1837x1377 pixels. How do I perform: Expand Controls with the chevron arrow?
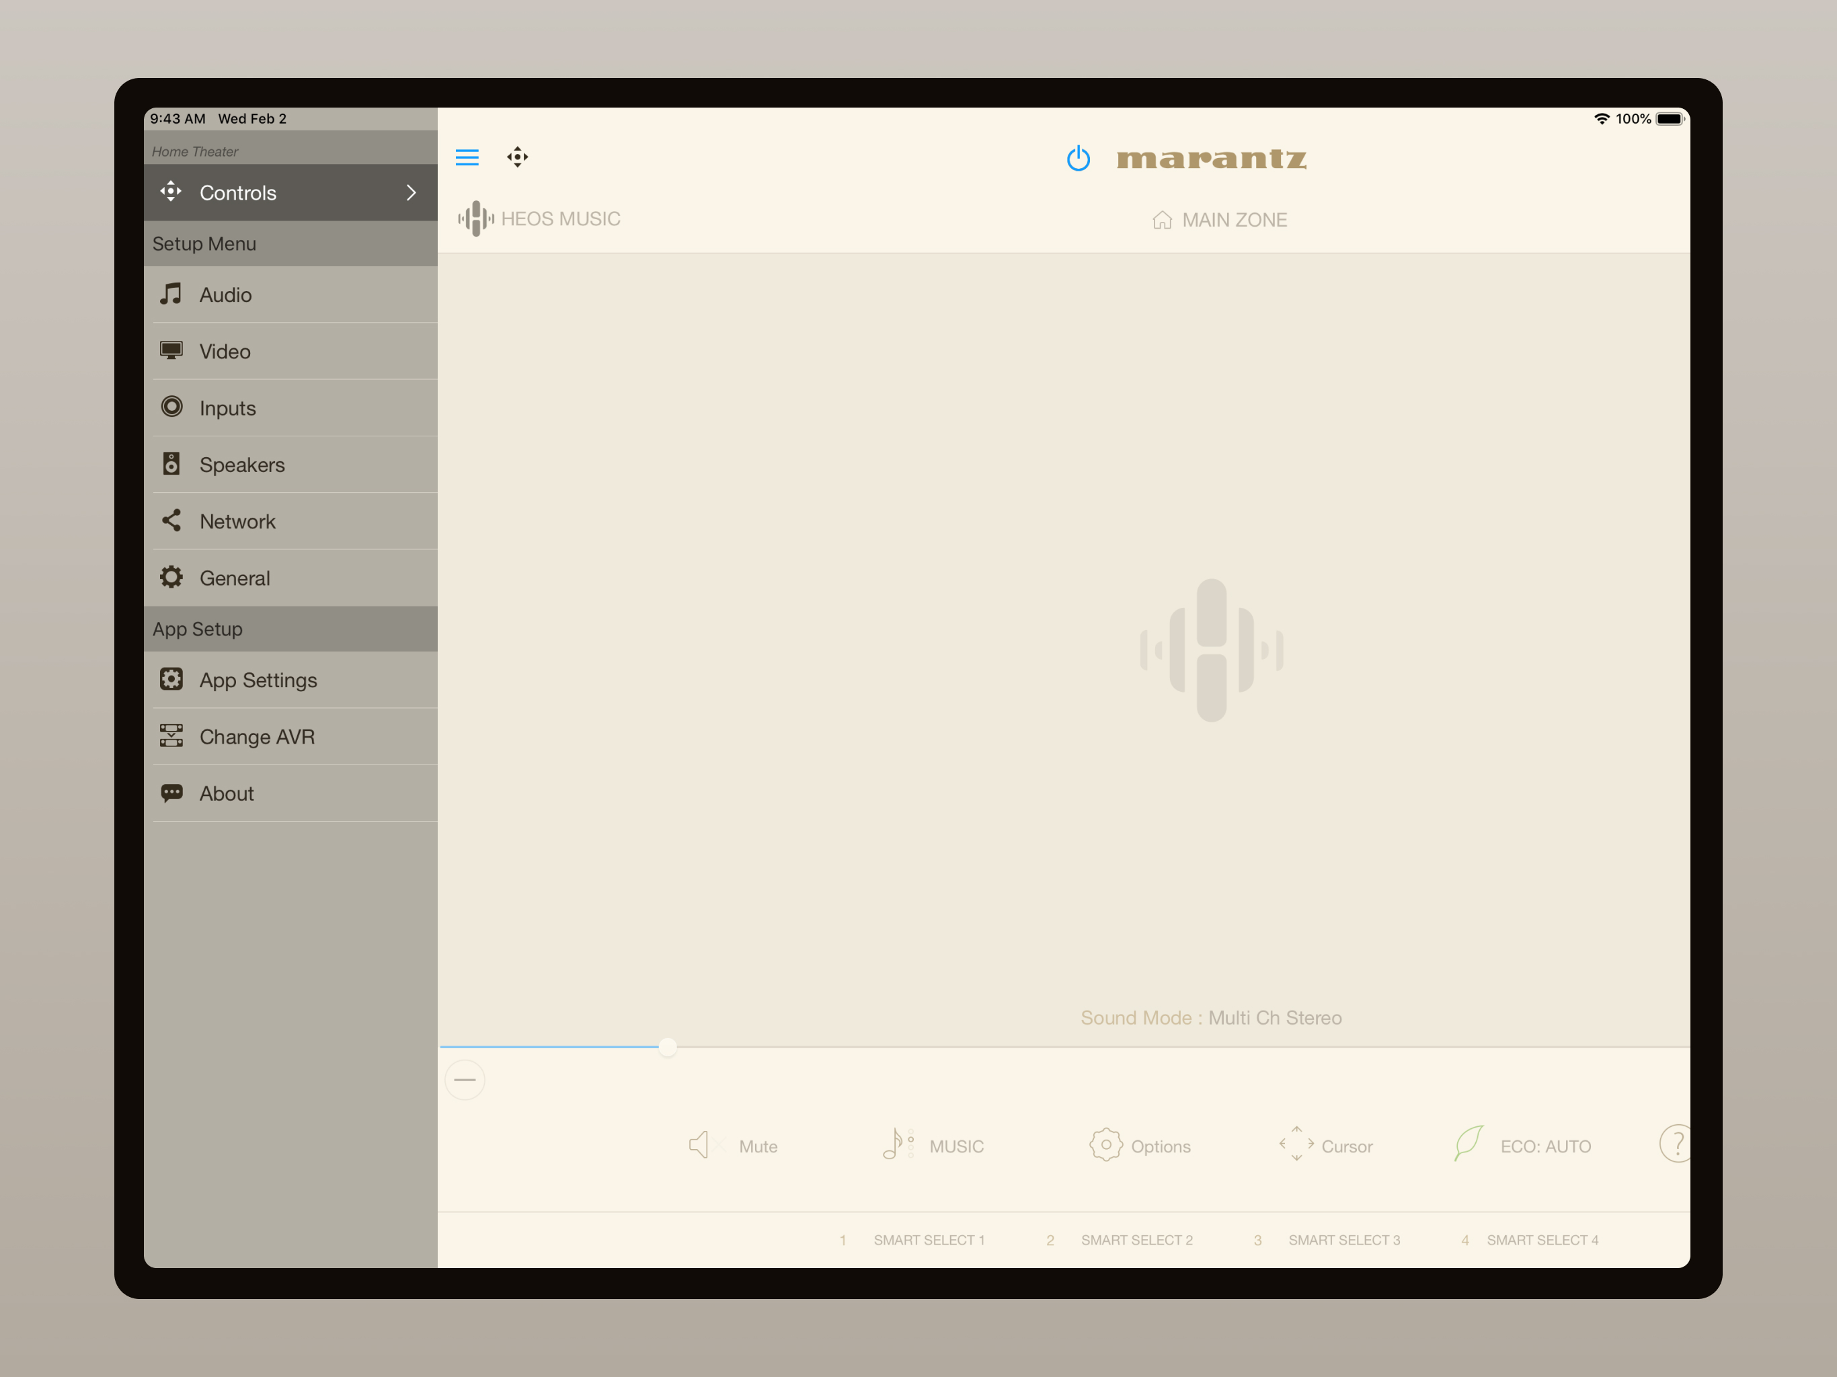(411, 193)
